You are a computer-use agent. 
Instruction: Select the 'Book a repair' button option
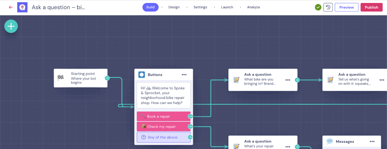click(164, 116)
